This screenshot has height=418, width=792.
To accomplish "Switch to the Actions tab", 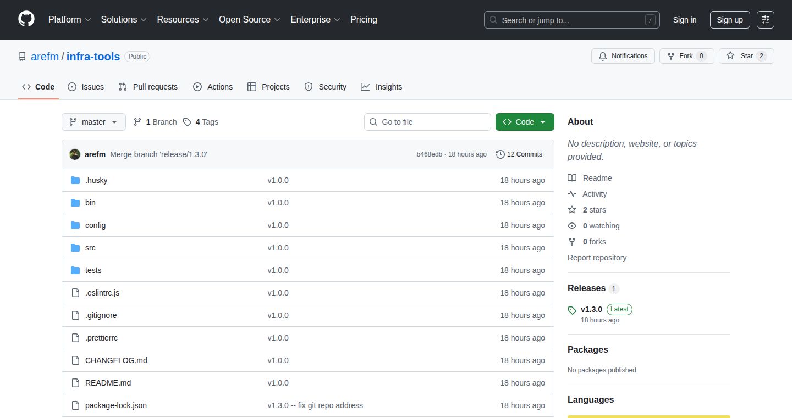I will pos(213,87).
